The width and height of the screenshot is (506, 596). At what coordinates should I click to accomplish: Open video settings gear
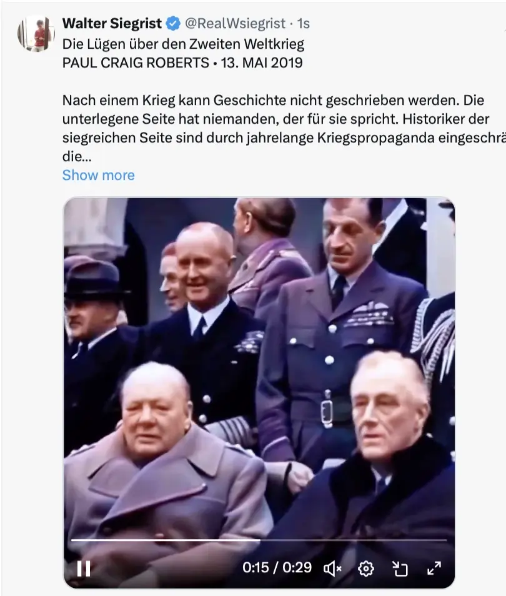[365, 569]
